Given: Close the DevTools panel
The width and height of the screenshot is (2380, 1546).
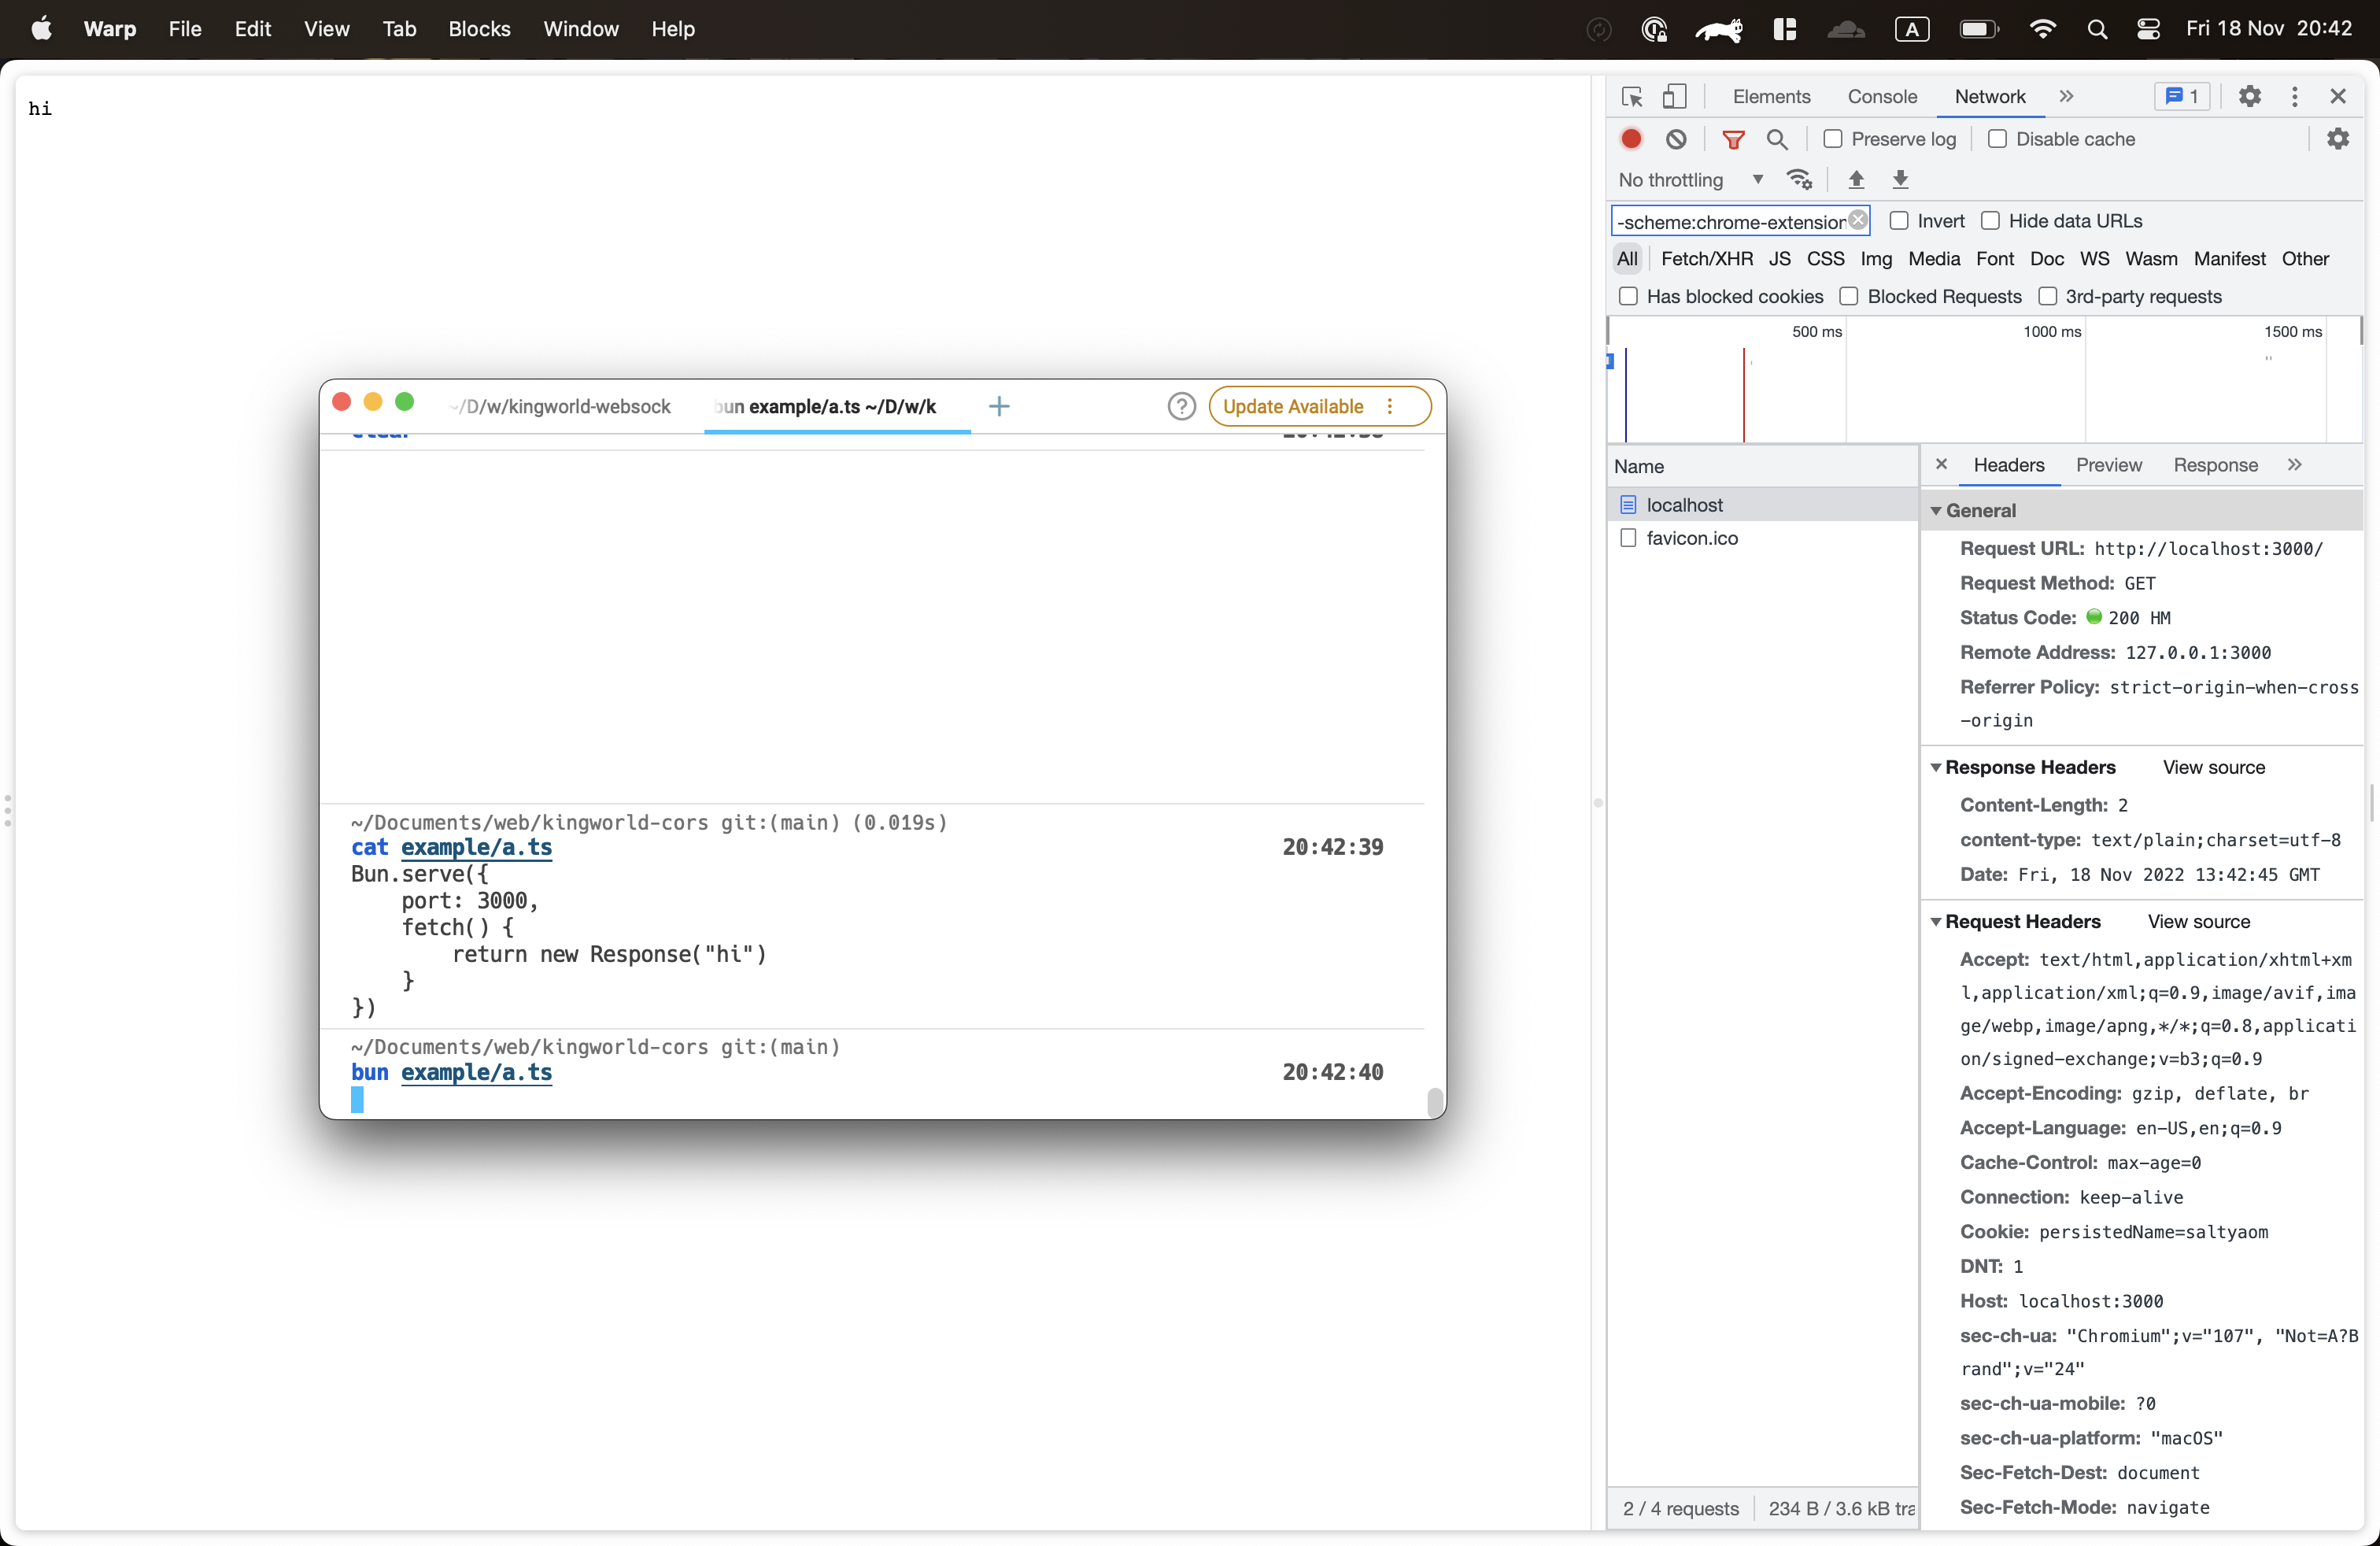Looking at the screenshot, I should pyautogui.click(x=2337, y=96).
